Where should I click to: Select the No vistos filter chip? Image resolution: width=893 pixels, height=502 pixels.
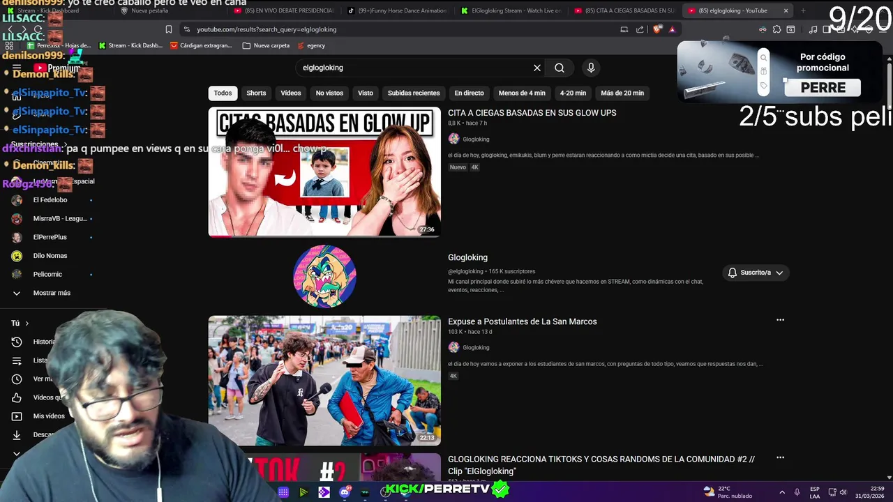pyautogui.click(x=329, y=93)
